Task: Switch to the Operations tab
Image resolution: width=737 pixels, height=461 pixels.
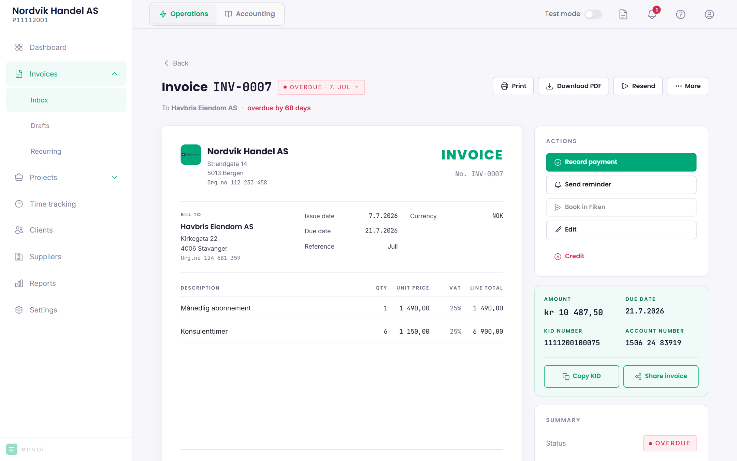Action: (x=184, y=14)
